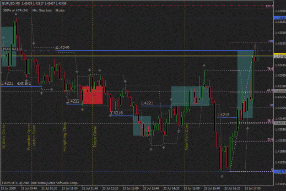Click the '23 Jul 17:00' time axis label
Image resolution: width=286 pixels, height=191 pixels.
[253, 188]
